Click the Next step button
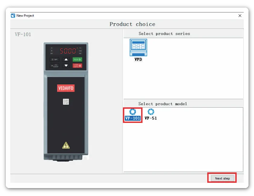 tap(222, 178)
